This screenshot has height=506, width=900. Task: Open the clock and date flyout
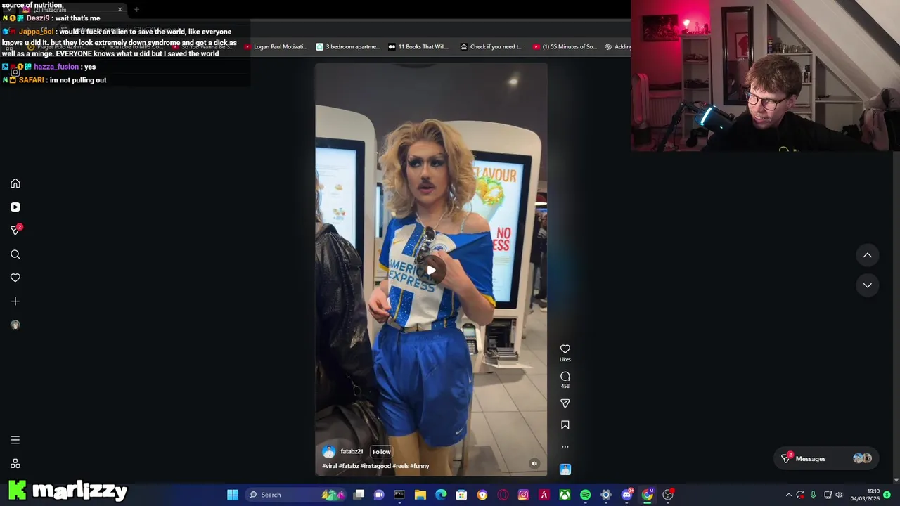coord(865,495)
